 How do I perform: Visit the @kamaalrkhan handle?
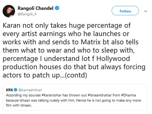coord(30,90)
